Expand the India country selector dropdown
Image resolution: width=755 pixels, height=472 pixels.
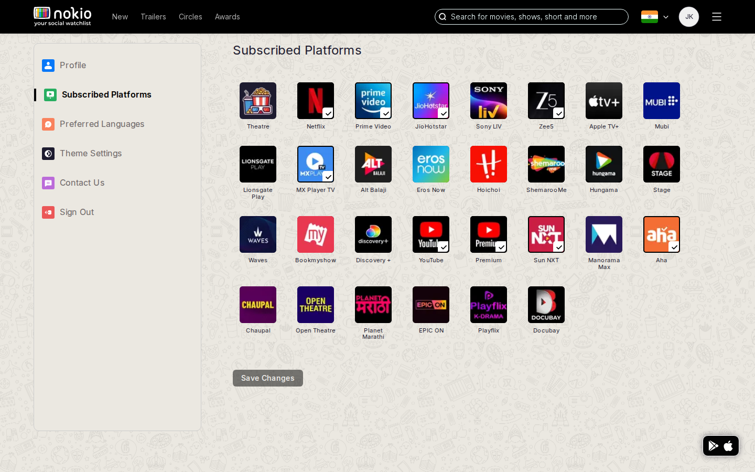[x=655, y=17]
